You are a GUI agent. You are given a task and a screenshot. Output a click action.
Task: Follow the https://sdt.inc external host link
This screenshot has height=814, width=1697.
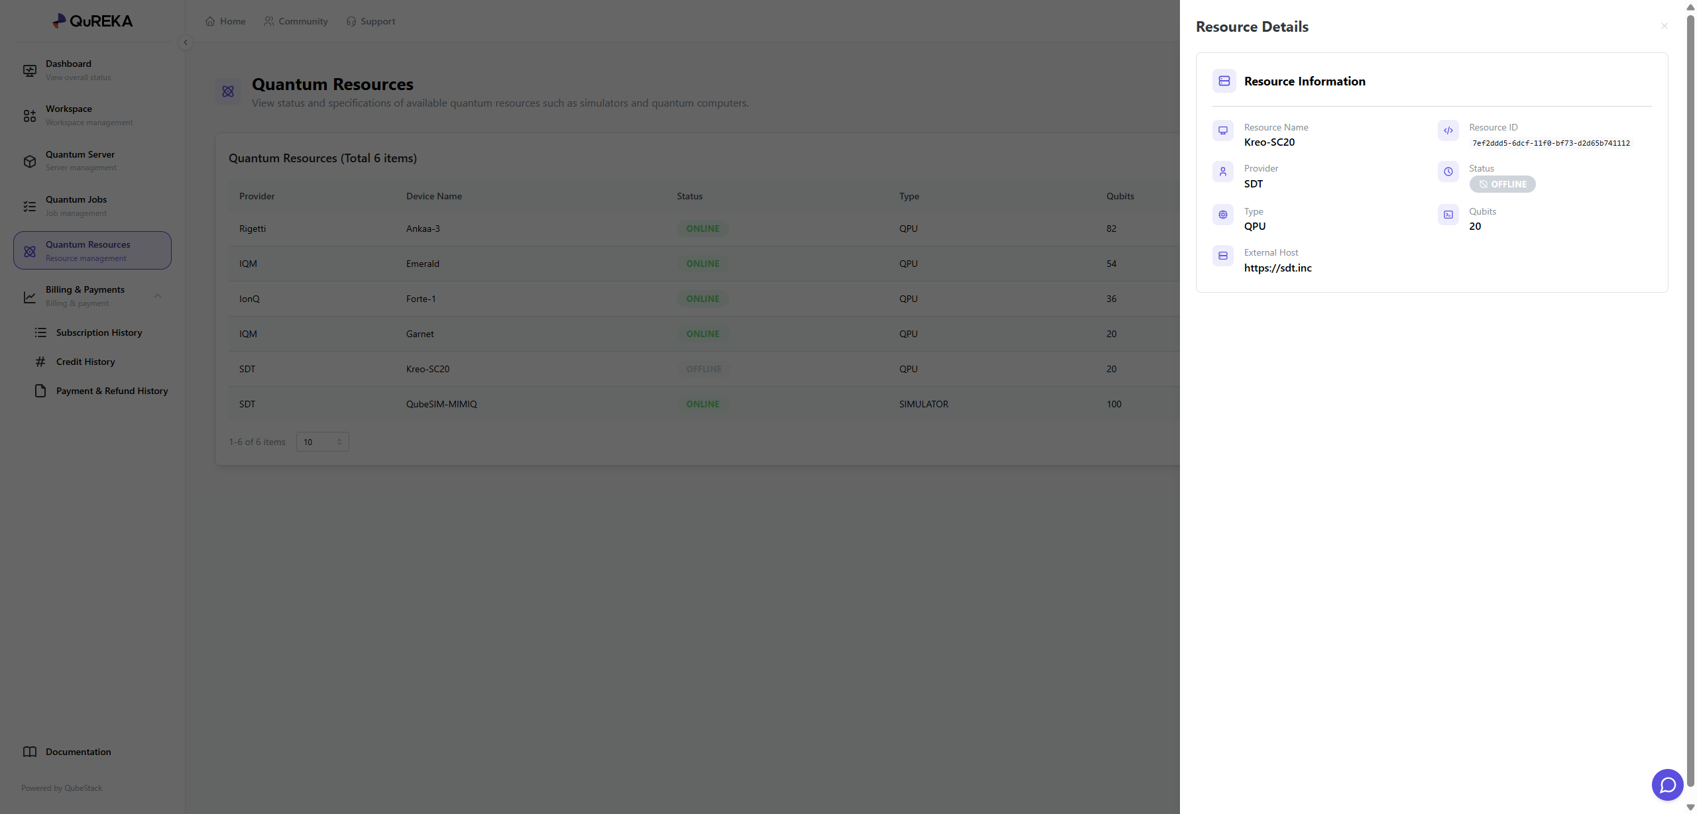(1277, 268)
